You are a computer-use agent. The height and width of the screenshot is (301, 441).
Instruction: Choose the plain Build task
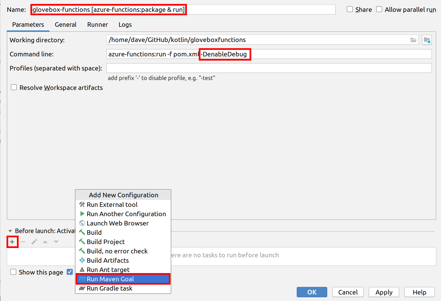click(123, 233)
